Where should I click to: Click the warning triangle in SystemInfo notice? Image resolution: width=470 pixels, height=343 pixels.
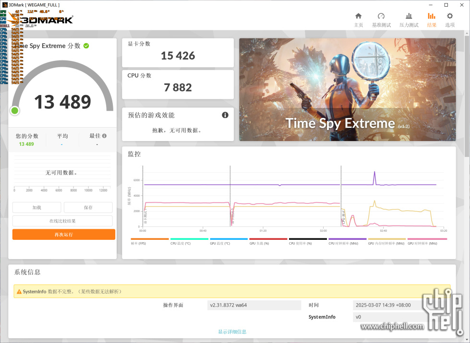point(19,292)
